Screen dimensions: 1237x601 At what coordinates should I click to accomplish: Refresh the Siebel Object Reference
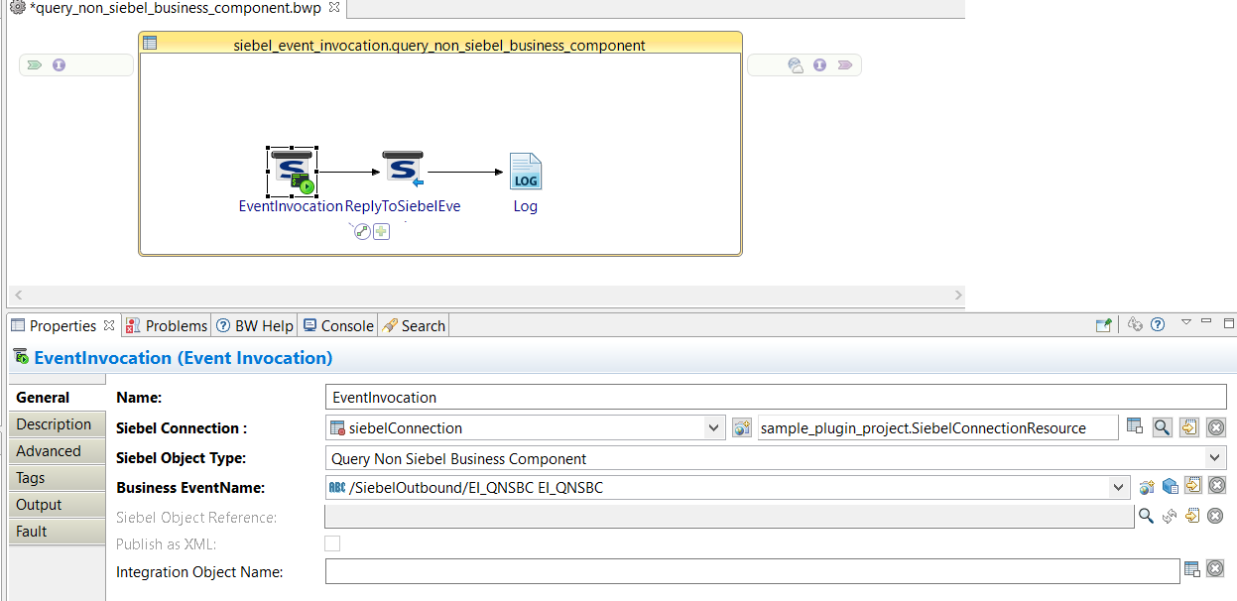click(x=1171, y=516)
